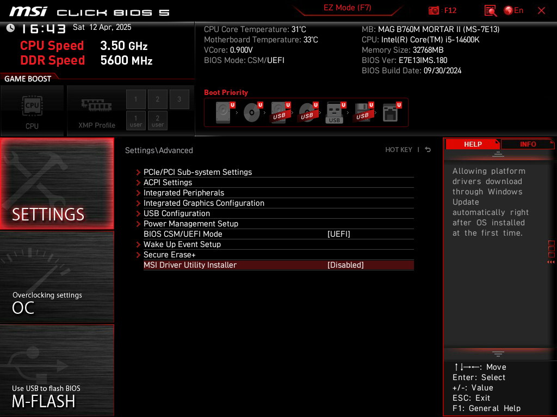557x417 pixels.
Task: Click the Settings\Advanced breadcrumb
Action: coord(159,150)
